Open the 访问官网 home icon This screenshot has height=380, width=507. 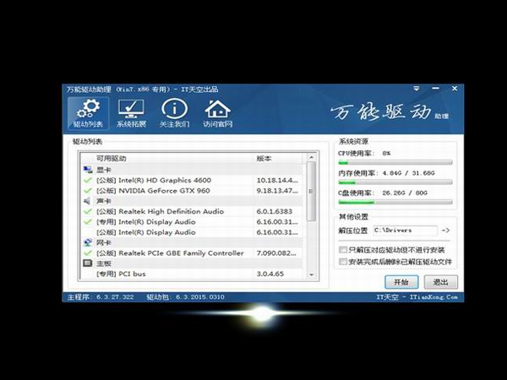[218, 113]
